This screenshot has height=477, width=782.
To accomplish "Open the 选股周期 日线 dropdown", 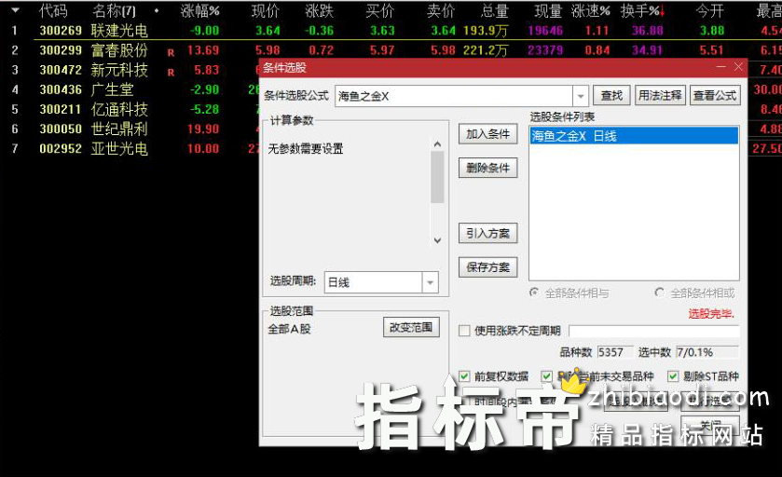I will (430, 282).
